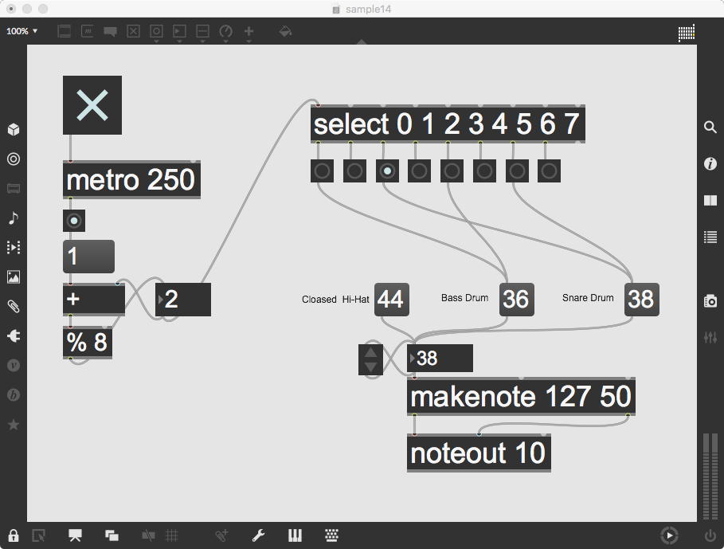Toggle the X switch above metro 250

tap(92, 105)
